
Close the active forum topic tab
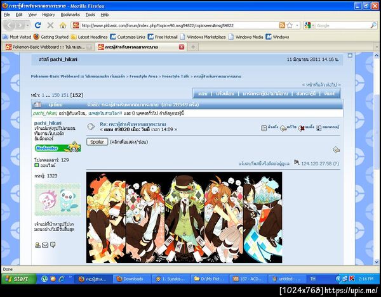[x=182, y=47]
